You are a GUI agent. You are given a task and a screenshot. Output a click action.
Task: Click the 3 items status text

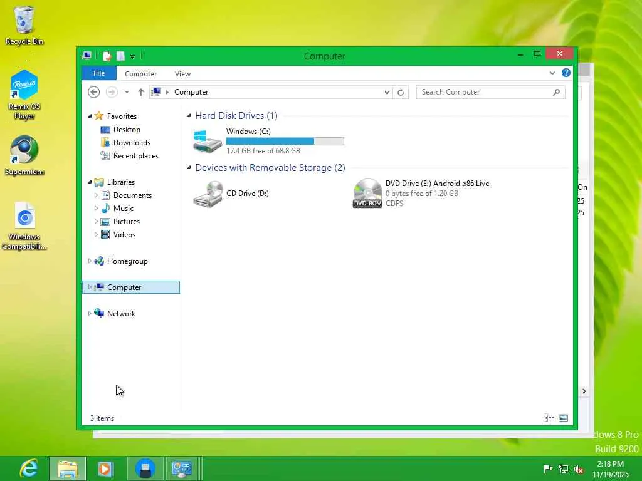(102, 418)
